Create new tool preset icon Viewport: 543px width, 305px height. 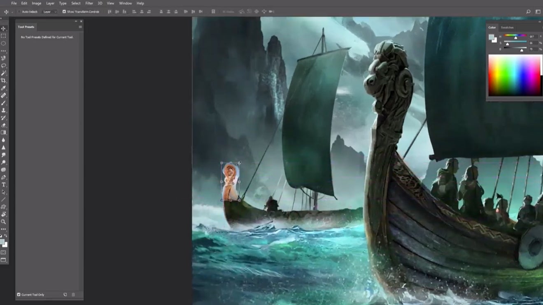tap(65, 294)
